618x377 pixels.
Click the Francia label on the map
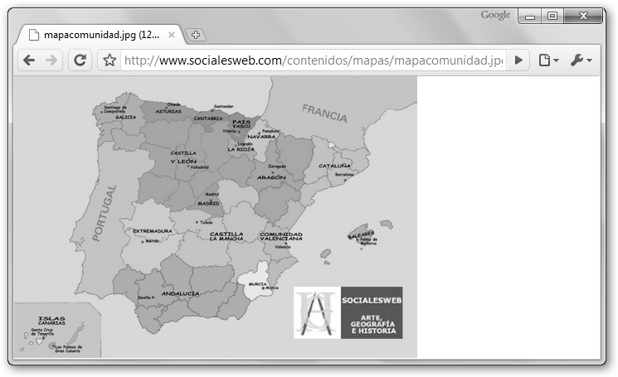[x=324, y=113]
